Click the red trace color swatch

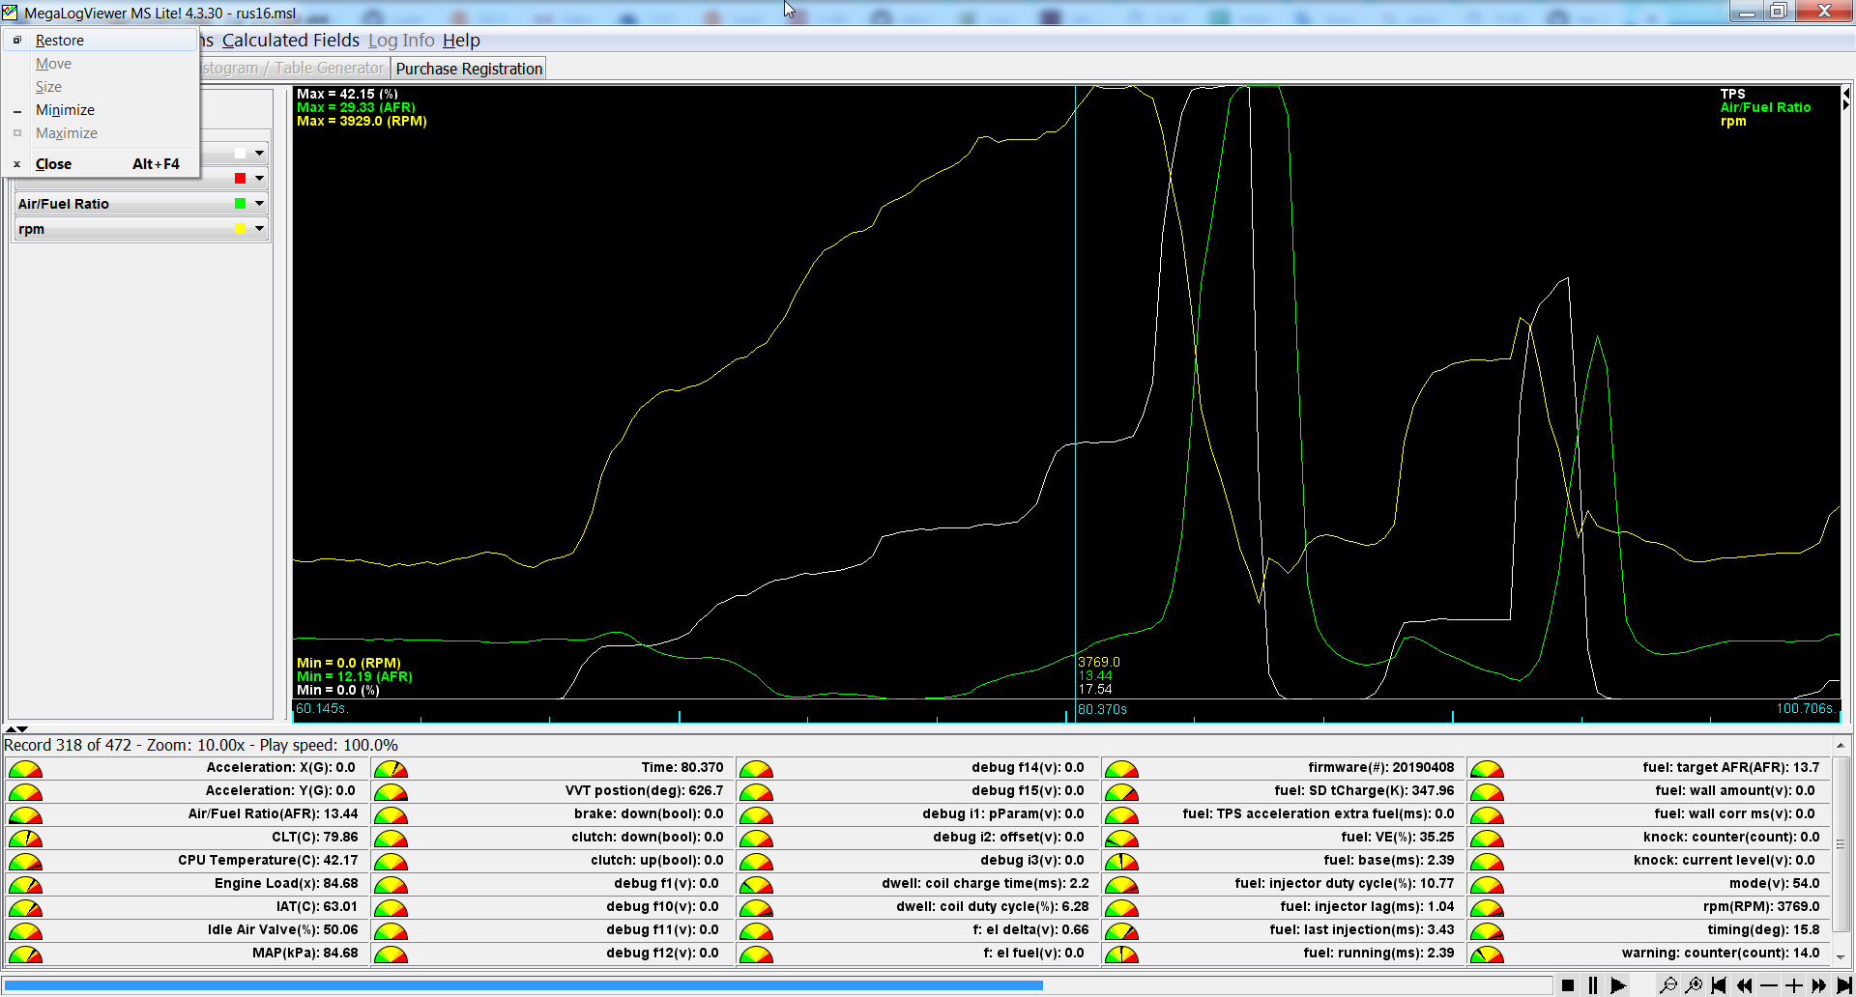click(x=240, y=179)
